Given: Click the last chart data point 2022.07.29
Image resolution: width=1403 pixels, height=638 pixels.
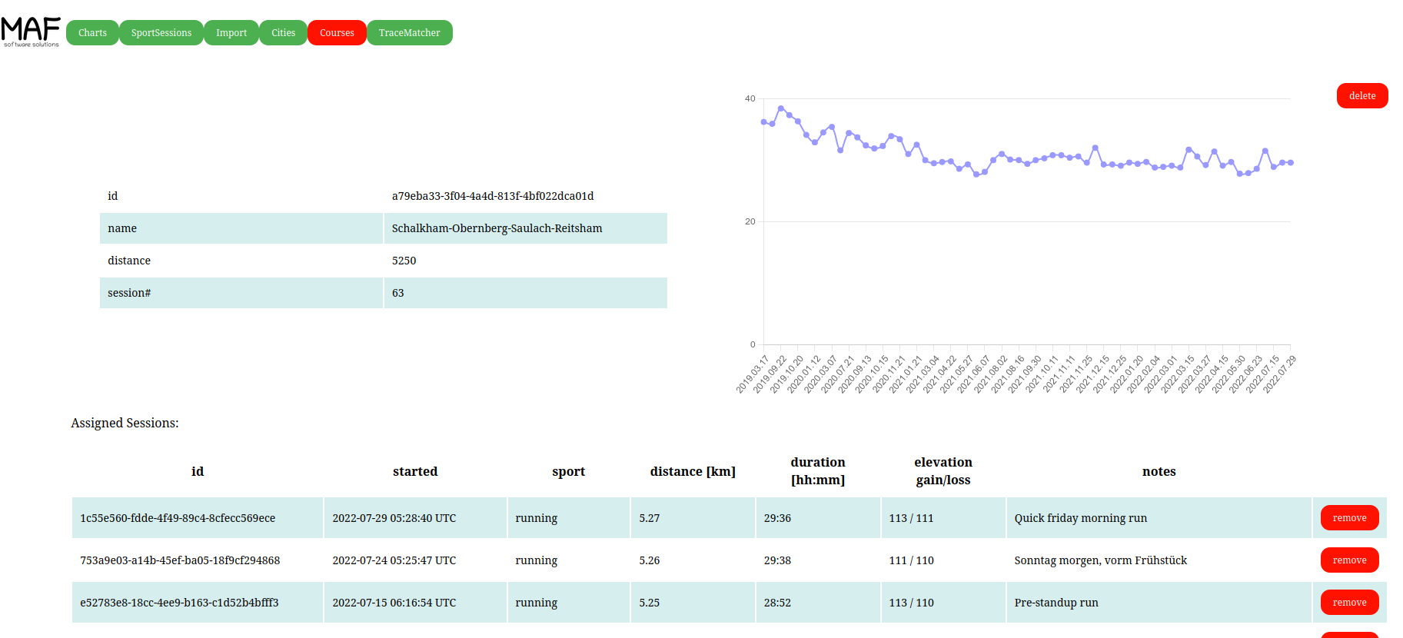Looking at the screenshot, I should (1291, 162).
